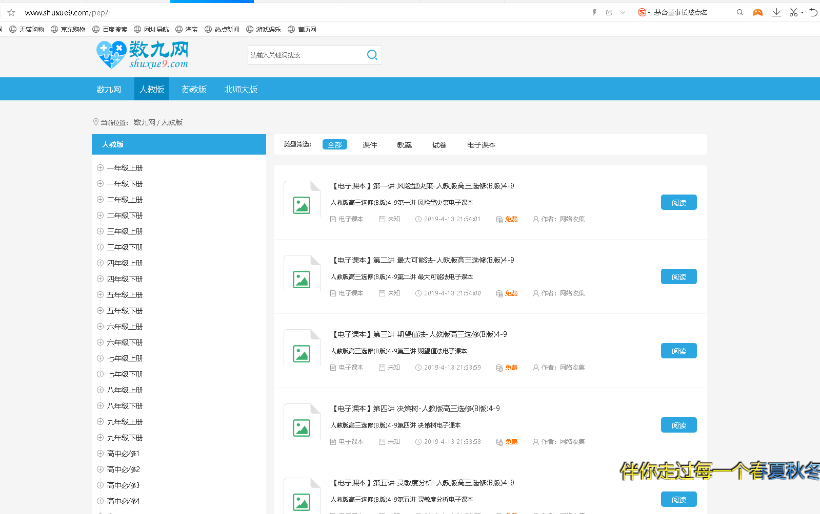The height and width of the screenshot is (514, 820).
Task: Select 八年级上册 in the sidebar
Action: coord(125,390)
